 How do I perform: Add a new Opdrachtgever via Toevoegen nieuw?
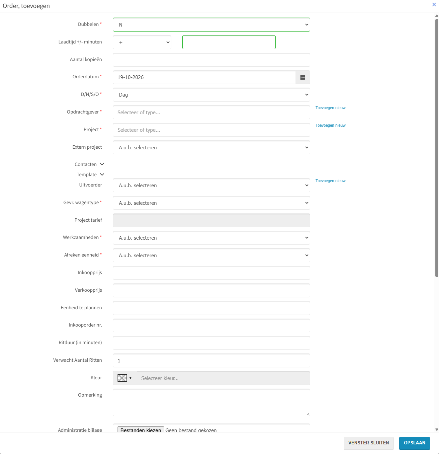330,108
